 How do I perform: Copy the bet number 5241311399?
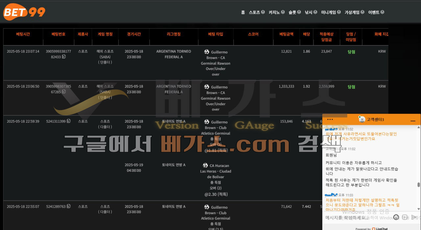[x=68, y=121]
